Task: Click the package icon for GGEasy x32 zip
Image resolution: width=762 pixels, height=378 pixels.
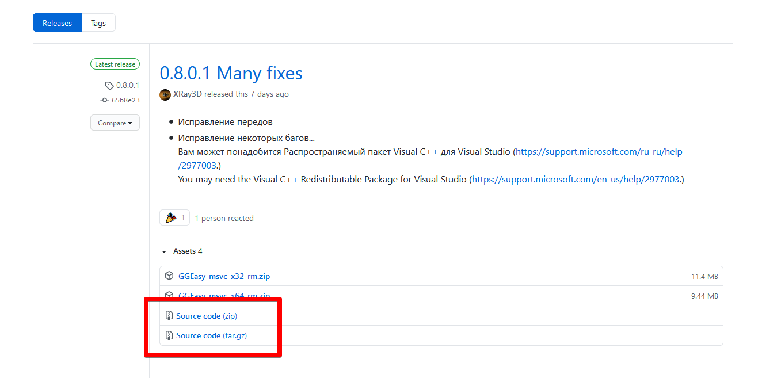Action: coord(169,276)
